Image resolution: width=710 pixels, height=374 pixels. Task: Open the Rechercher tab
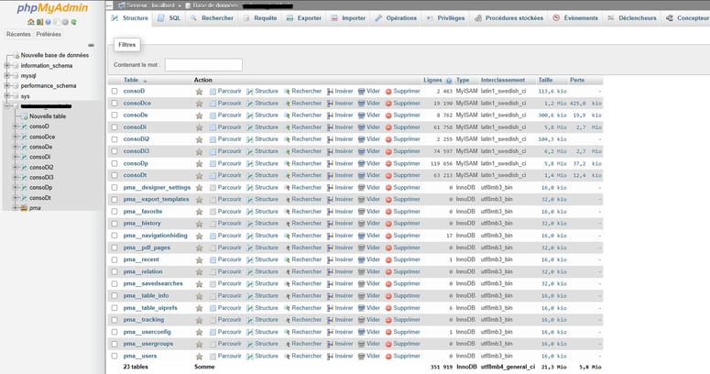[x=212, y=18]
